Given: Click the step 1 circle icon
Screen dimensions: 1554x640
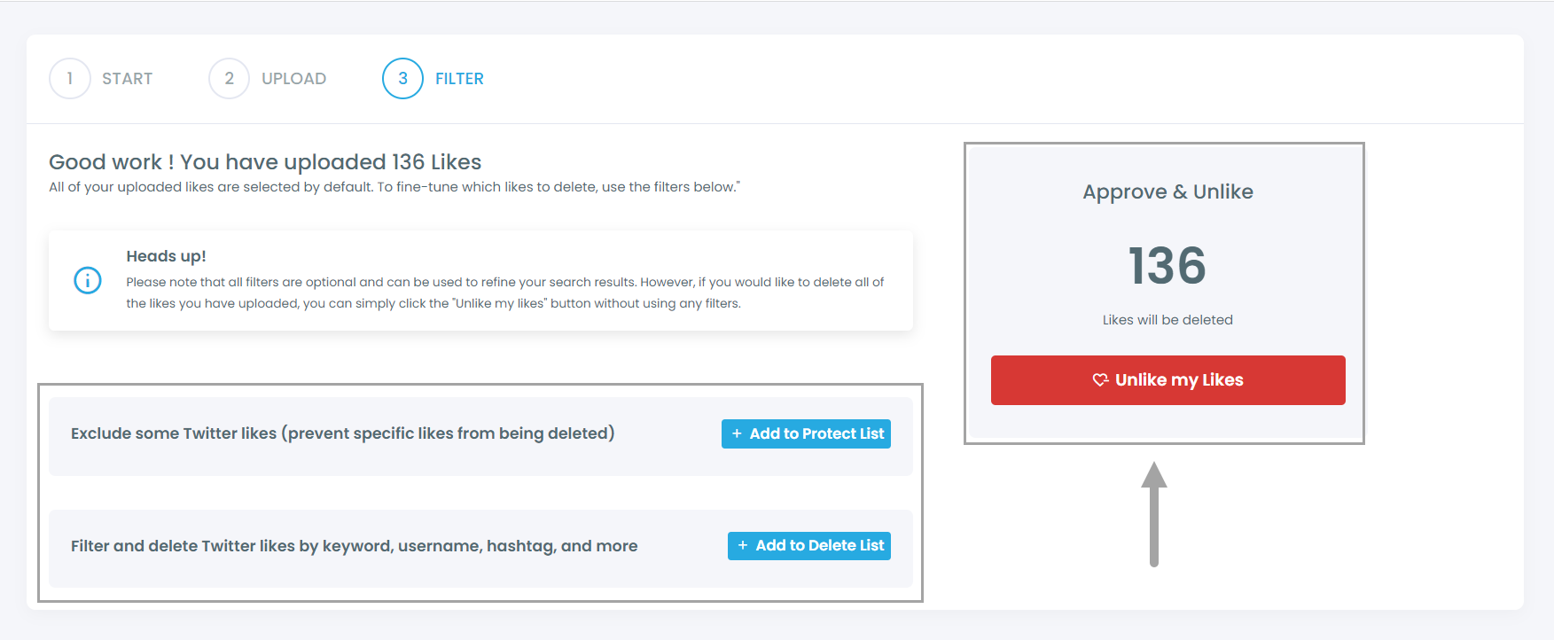Looking at the screenshot, I should [x=70, y=79].
